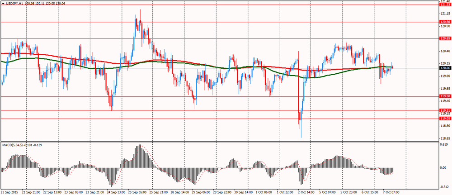
Task: Select the 120.98 red price level tag
Action: 445,22
